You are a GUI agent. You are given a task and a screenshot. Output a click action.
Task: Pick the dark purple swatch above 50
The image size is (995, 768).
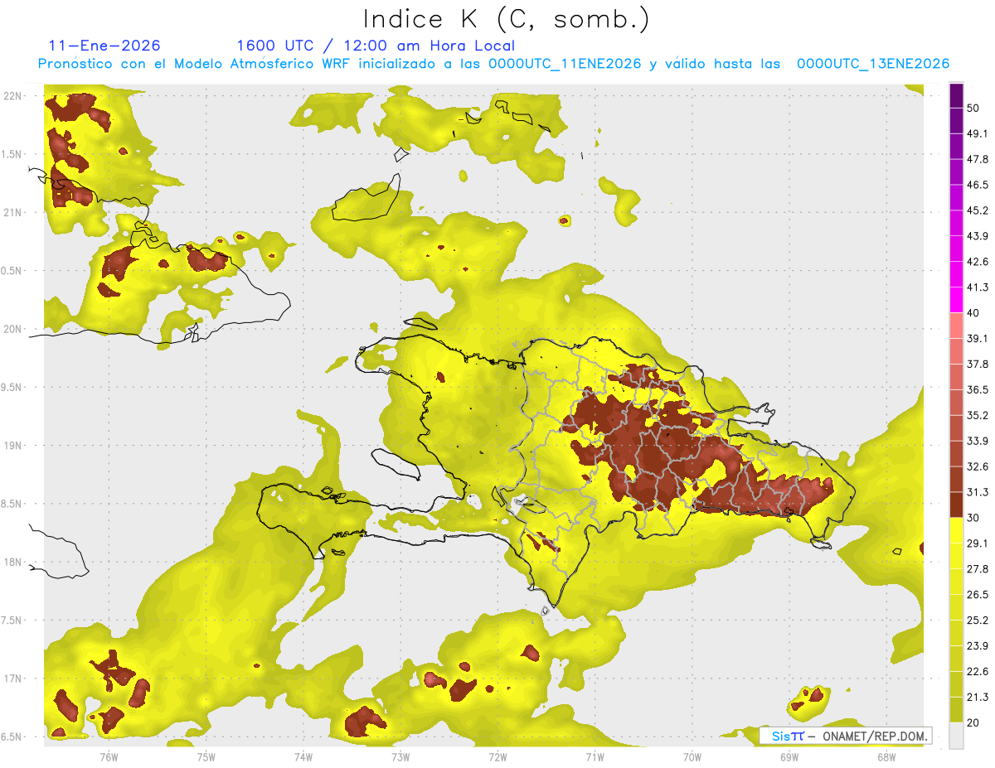pos(956,95)
